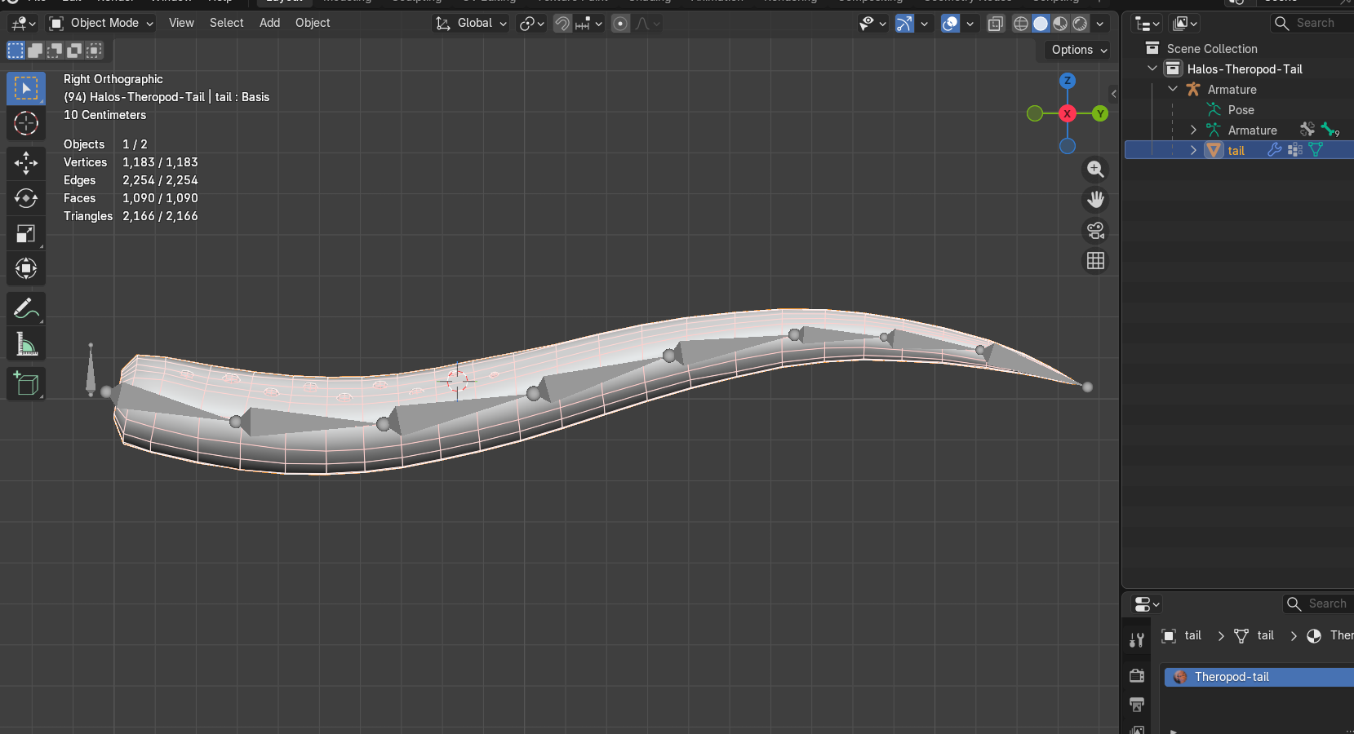This screenshot has width=1354, height=734.
Task: Click the outliner search field
Action: pyautogui.click(x=1311, y=23)
